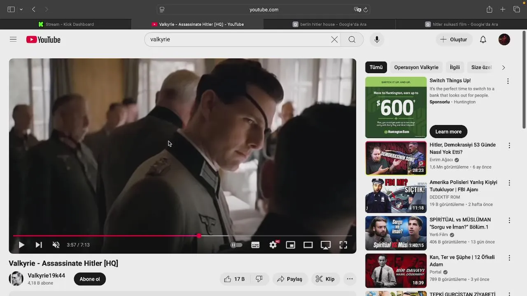Open options for Kan, Ter ve Şüphe video
The width and height of the screenshot is (527, 296).
click(509, 258)
